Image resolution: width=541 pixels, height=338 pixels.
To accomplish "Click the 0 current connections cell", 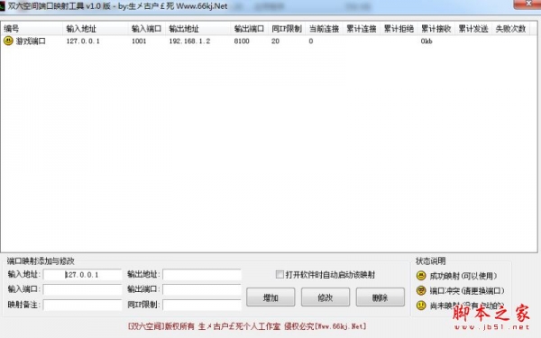I will (311, 41).
